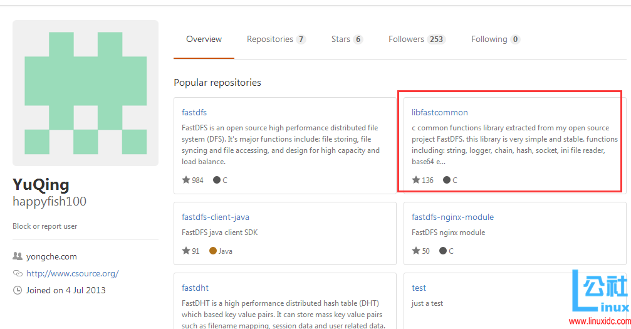Click the link icon beside csource.org URL
The image size is (631, 329).
click(17, 273)
